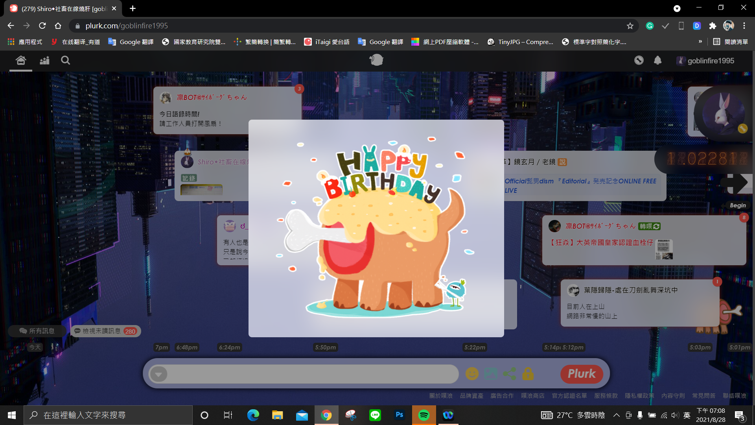Open the Chrome home page button
The image size is (755, 425).
[x=58, y=26]
